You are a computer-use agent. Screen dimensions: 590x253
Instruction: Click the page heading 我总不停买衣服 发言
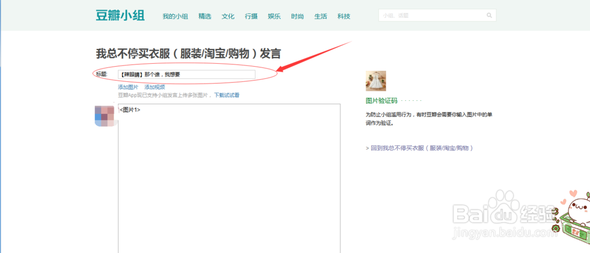coord(188,54)
